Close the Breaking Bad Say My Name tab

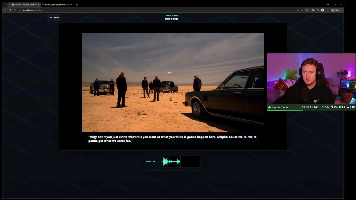(x=72, y=4)
